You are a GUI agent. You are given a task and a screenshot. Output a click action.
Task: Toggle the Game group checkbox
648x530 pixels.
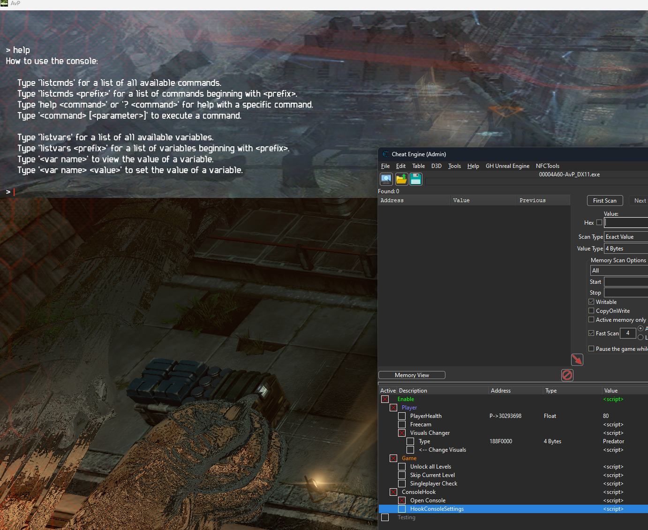point(393,458)
